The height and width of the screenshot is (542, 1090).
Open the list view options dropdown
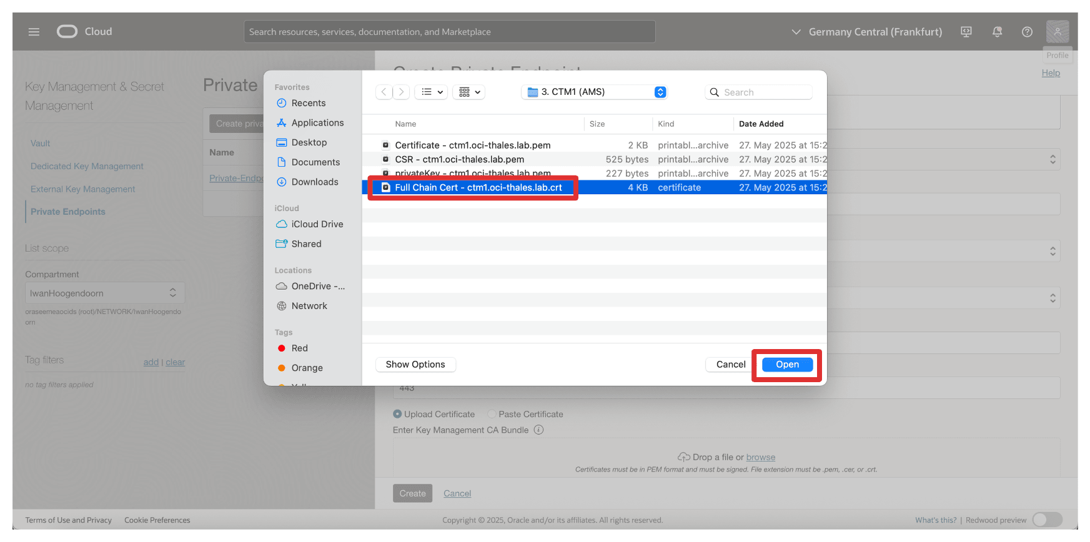click(432, 92)
